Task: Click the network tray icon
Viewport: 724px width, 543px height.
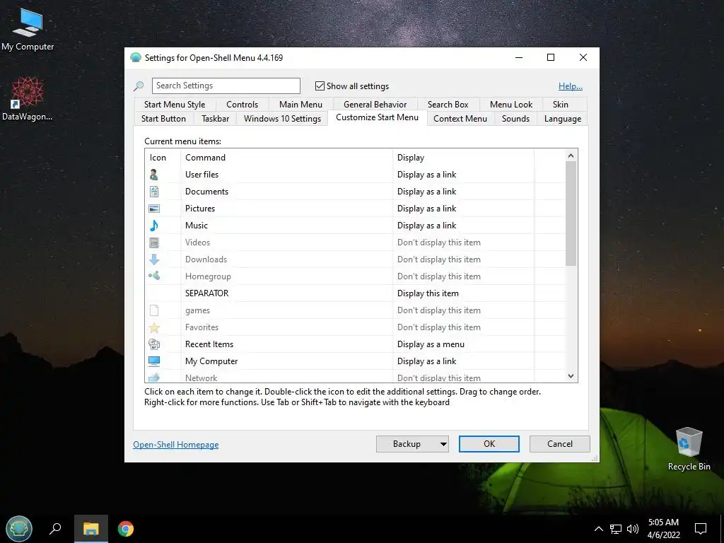Action: (616, 529)
